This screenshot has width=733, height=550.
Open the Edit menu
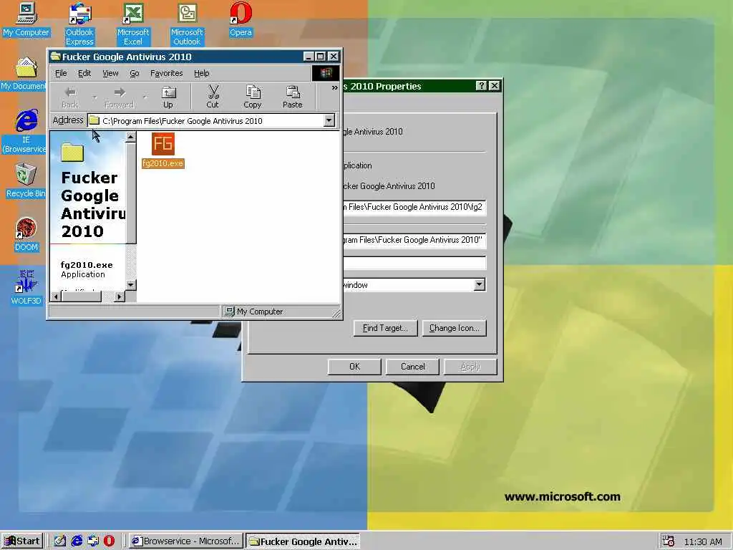point(84,74)
